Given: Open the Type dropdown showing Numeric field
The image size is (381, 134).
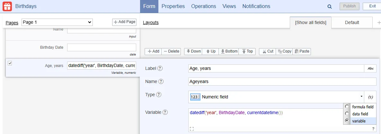Looking at the screenshot, I should click(276, 97).
